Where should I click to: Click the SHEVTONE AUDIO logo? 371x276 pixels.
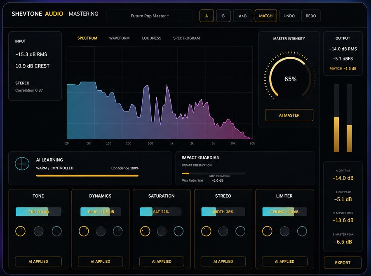(x=38, y=14)
